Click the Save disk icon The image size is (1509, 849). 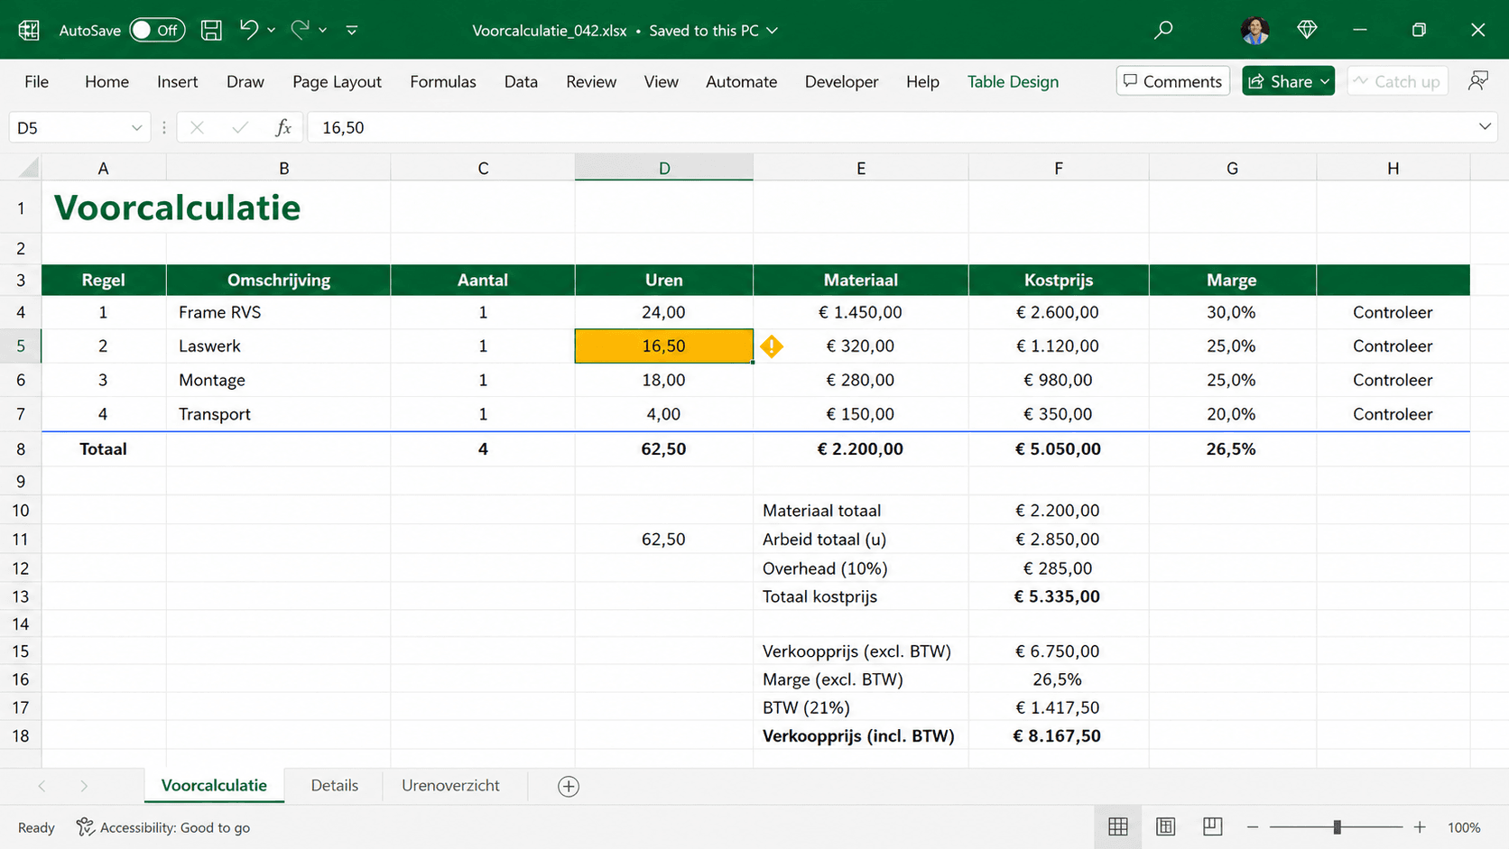pyautogui.click(x=211, y=30)
